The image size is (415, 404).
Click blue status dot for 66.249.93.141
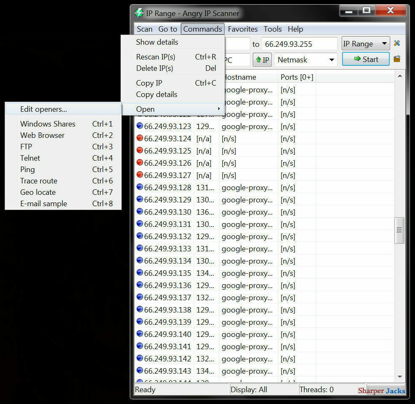(140, 346)
